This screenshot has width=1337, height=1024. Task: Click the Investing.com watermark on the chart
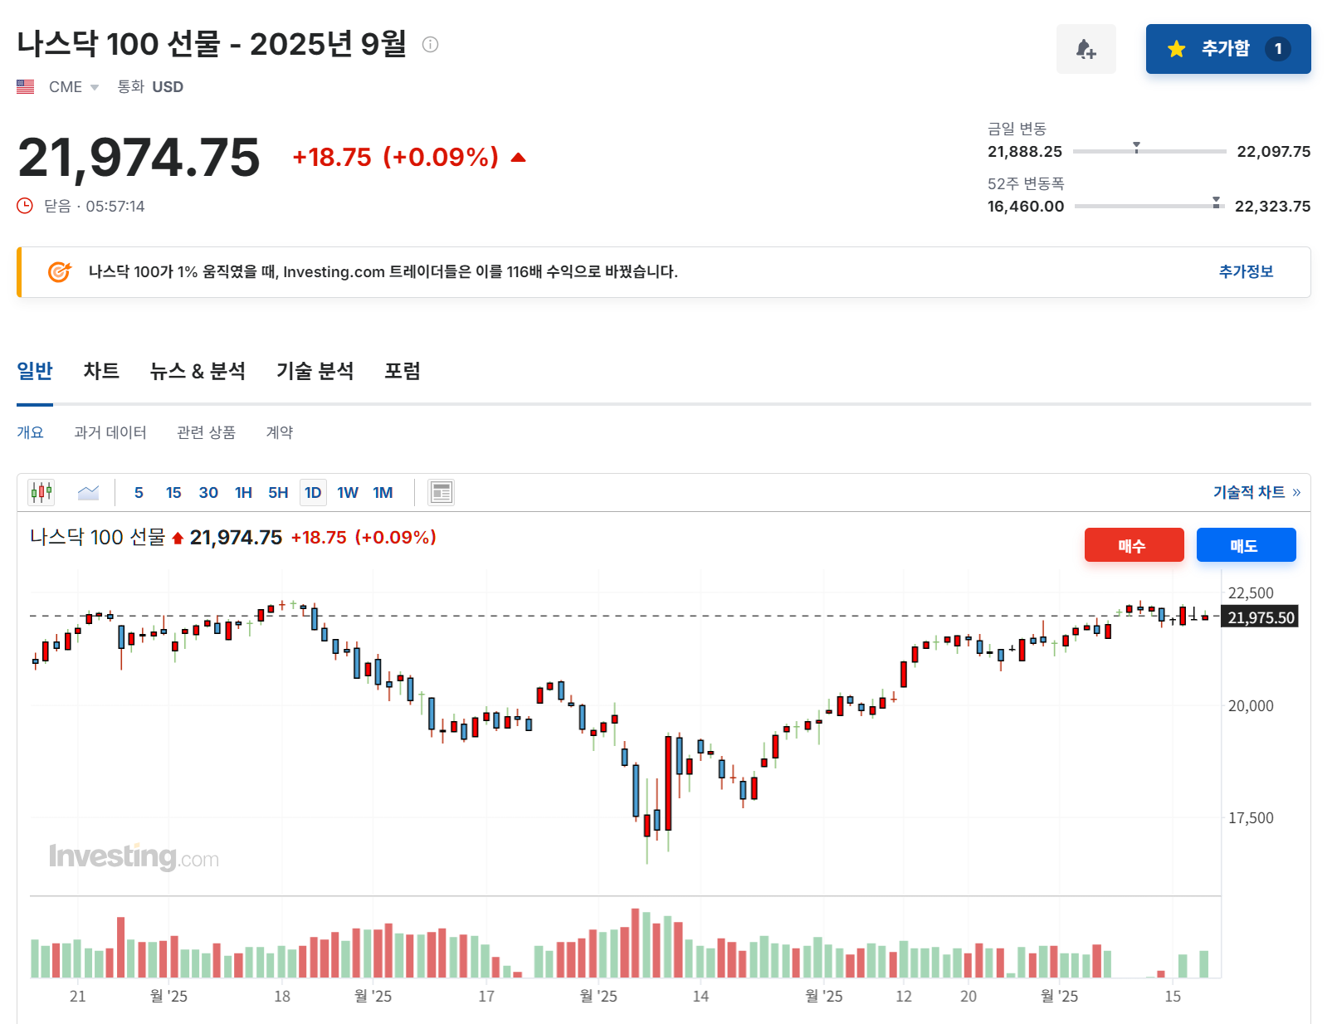[133, 858]
